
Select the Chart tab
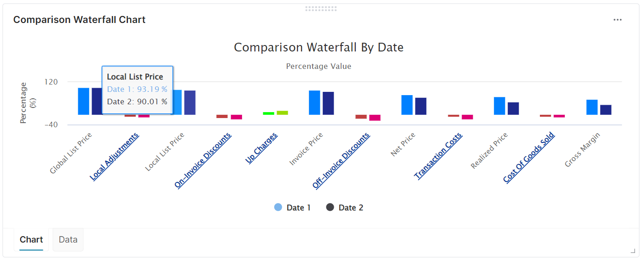coord(31,240)
